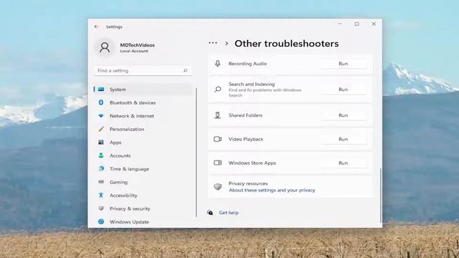Click the Privacy & security shield icon
This screenshot has height=258, width=459.
101,209
